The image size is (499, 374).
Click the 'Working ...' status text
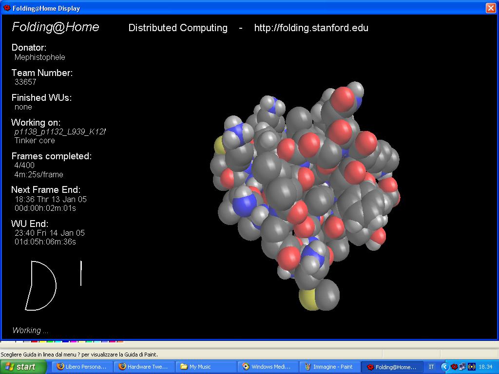click(30, 331)
